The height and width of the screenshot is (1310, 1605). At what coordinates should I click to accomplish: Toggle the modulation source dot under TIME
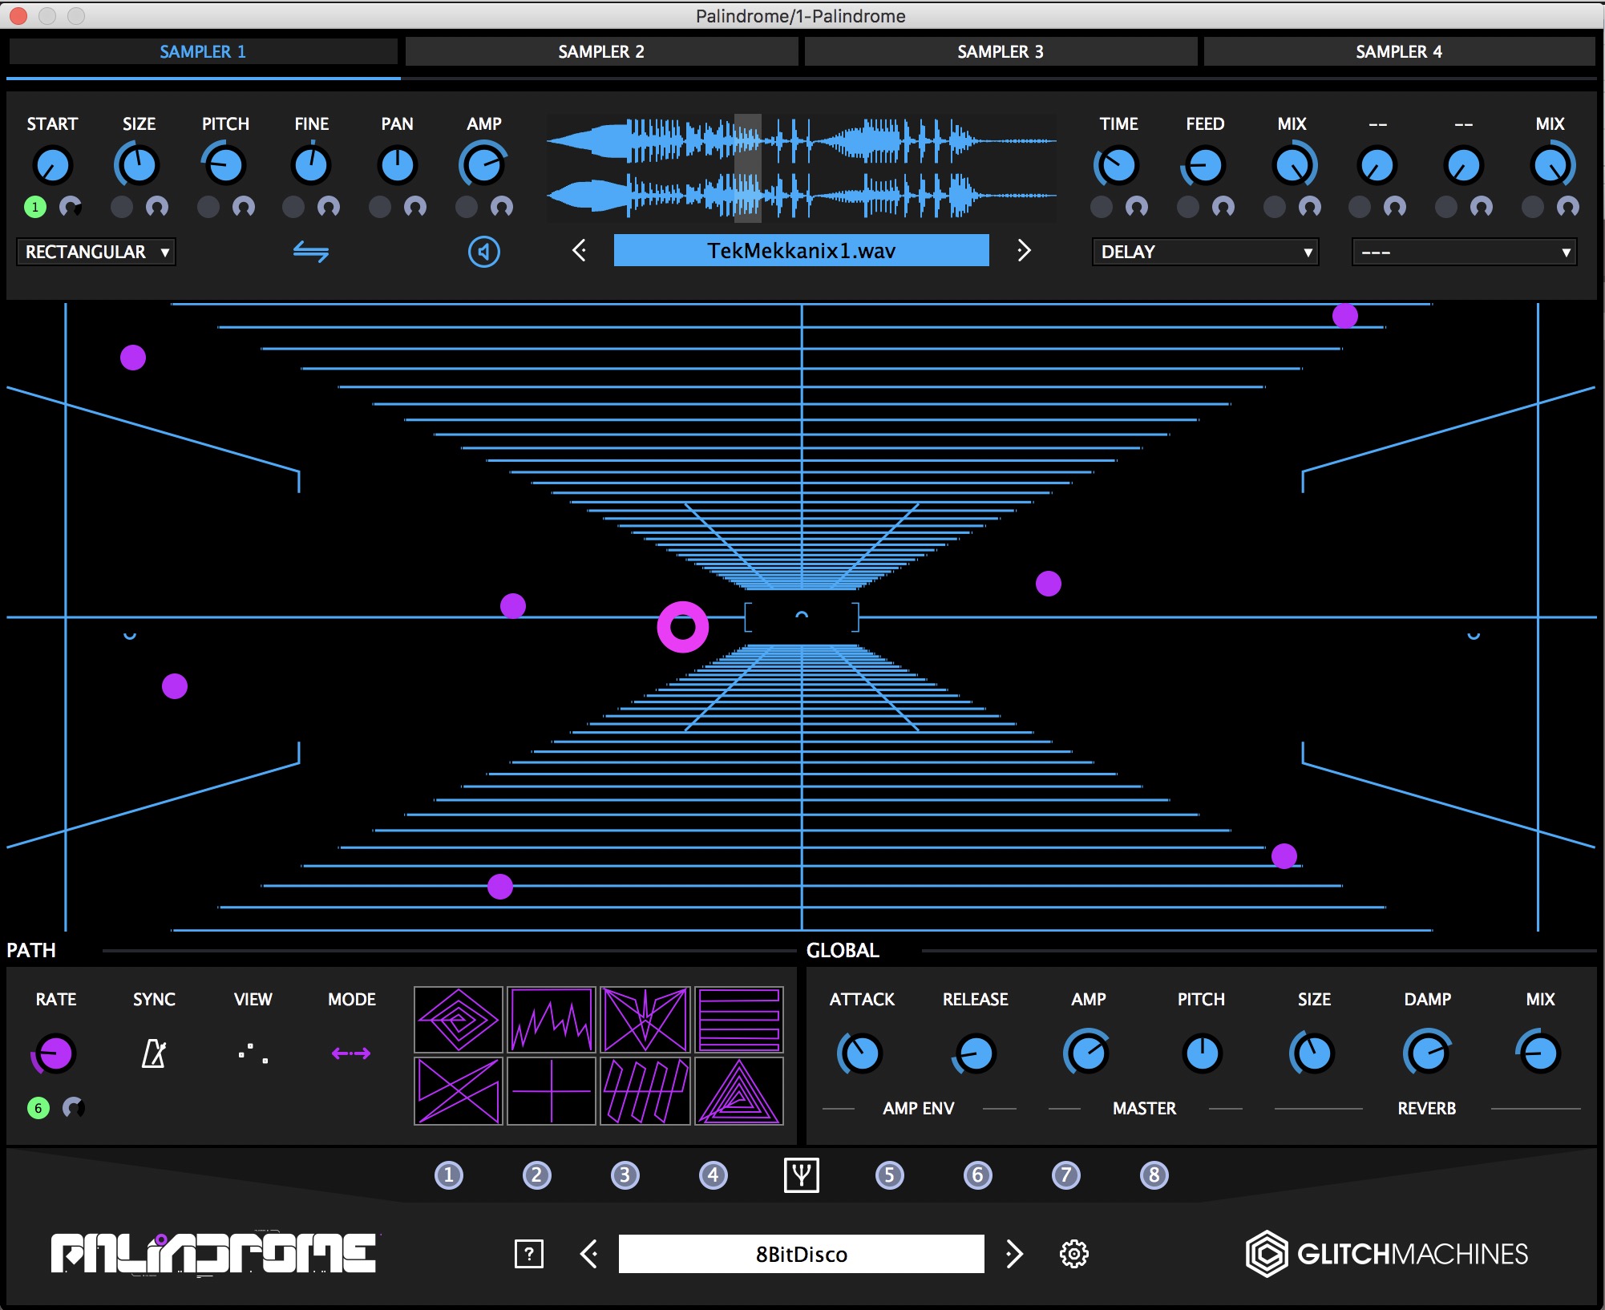click(x=1102, y=207)
